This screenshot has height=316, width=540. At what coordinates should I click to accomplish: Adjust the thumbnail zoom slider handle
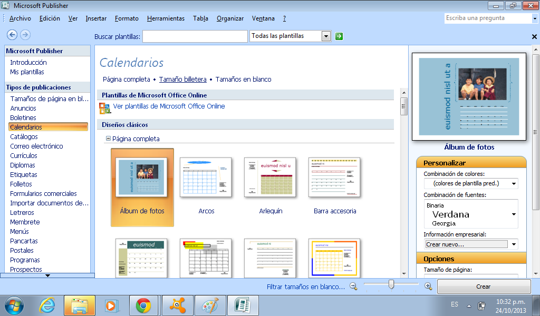point(391,284)
